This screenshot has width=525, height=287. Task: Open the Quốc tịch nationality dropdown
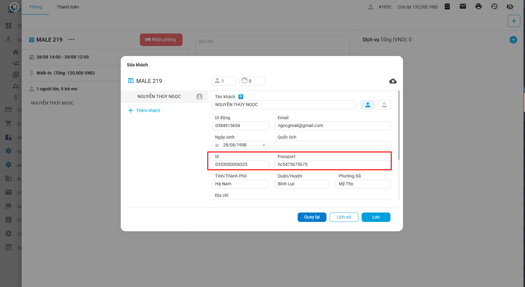tap(332, 145)
